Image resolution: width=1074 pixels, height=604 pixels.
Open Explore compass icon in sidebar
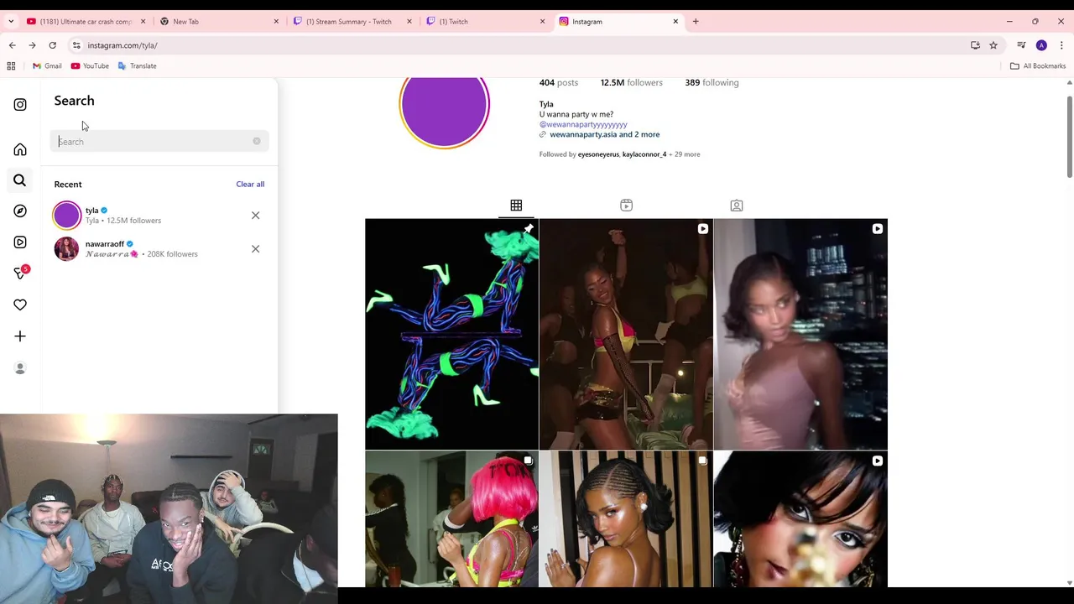coord(20,211)
